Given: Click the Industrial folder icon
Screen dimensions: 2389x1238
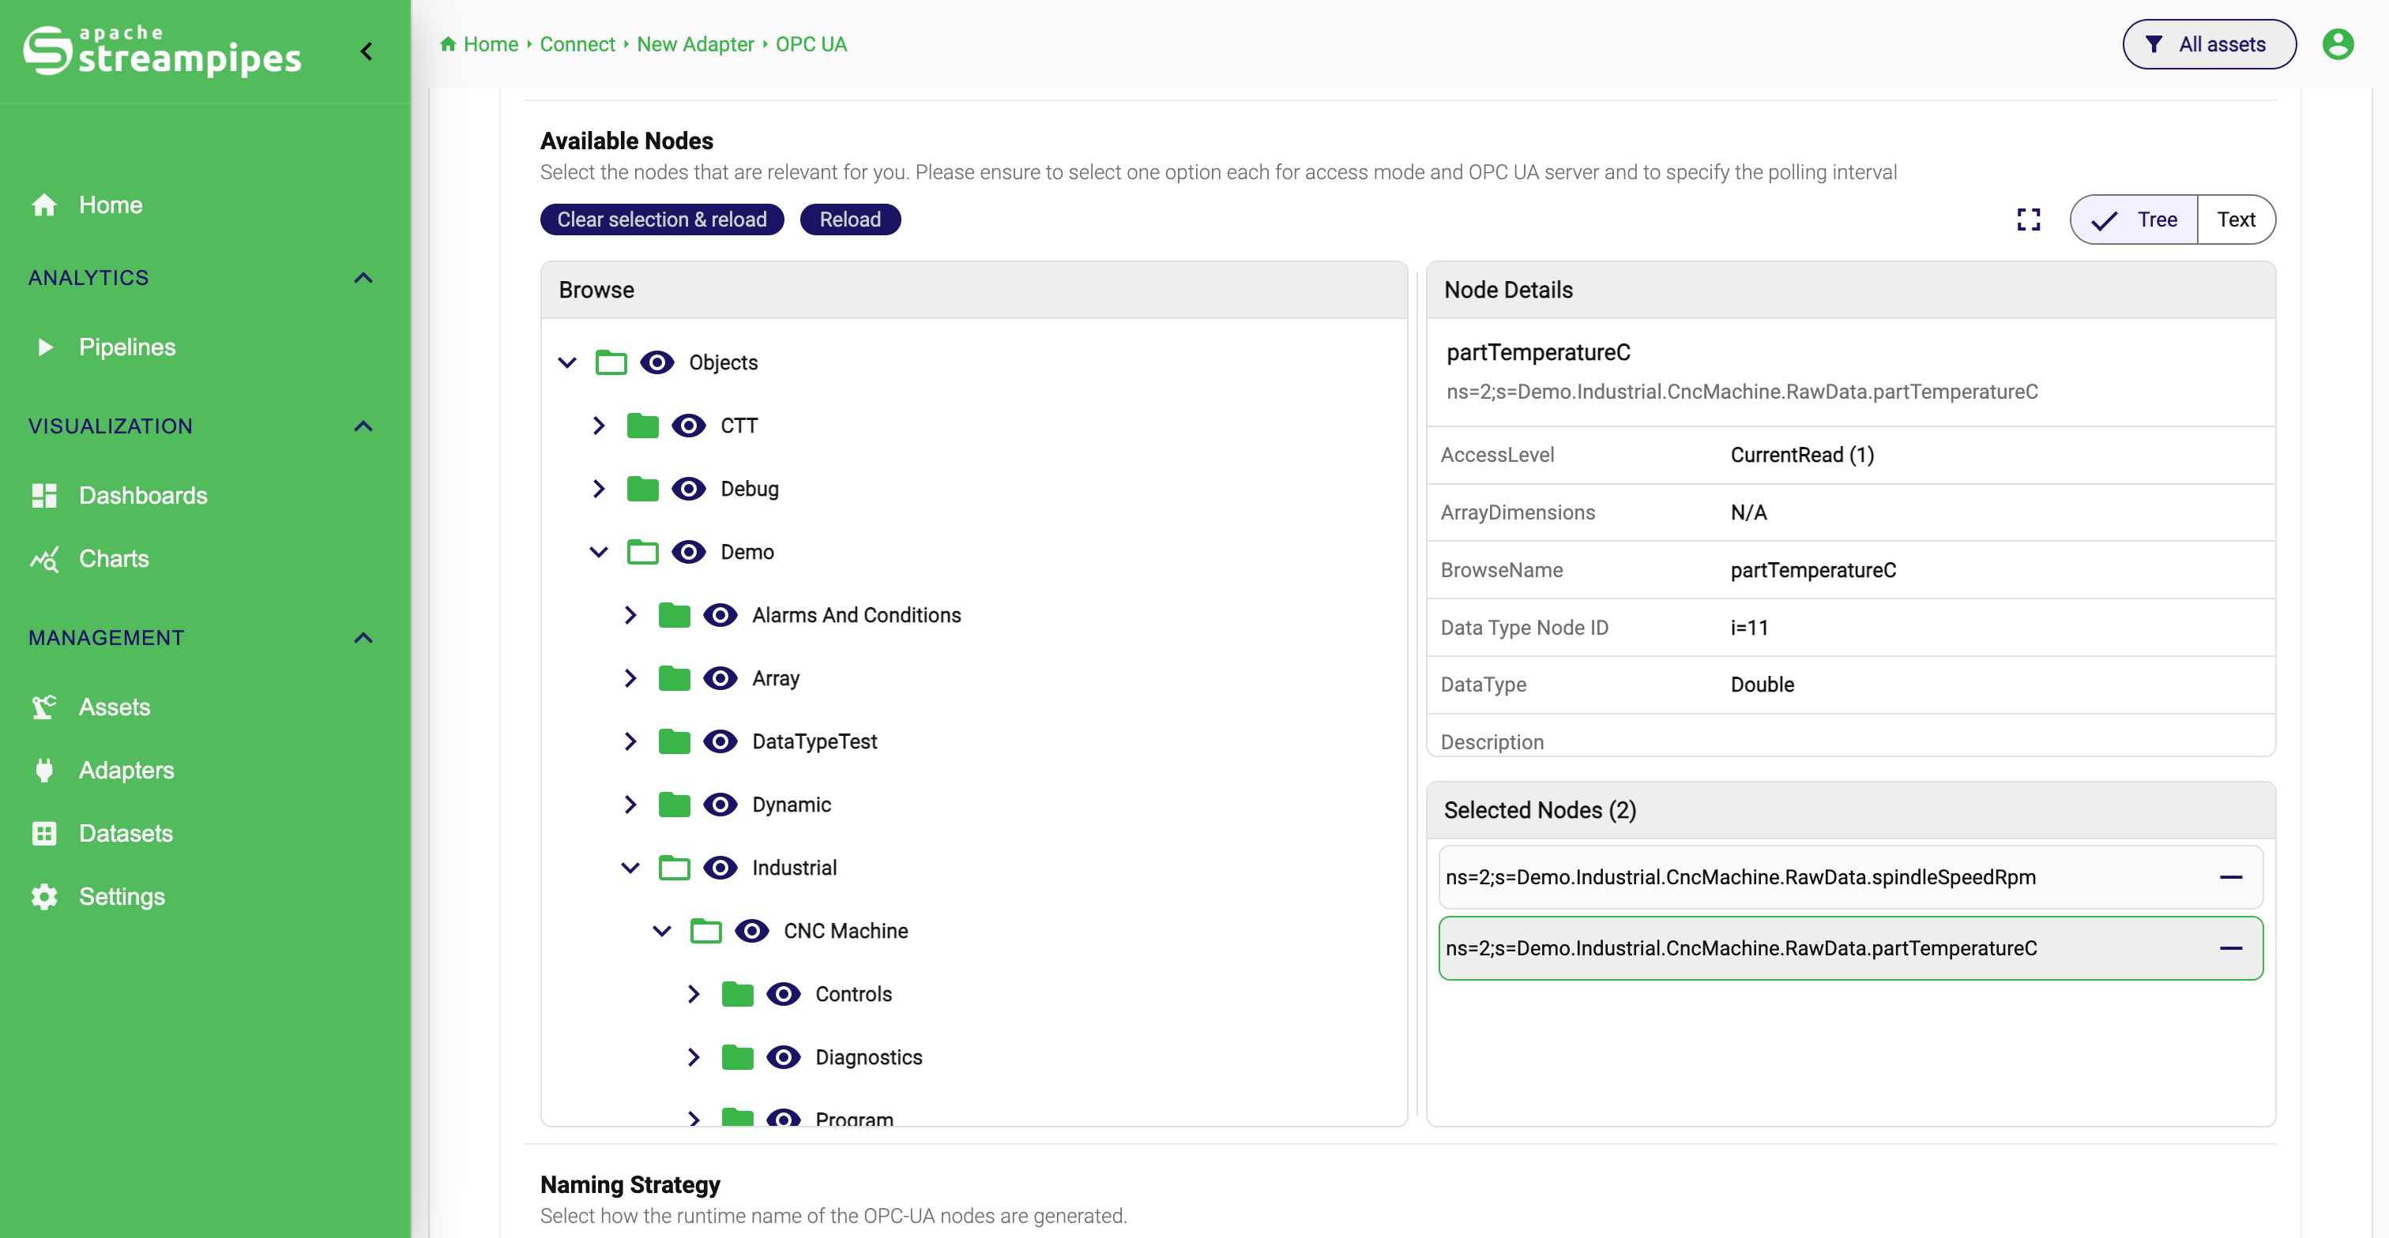Looking at the screenshot, I should pos(673,868).
